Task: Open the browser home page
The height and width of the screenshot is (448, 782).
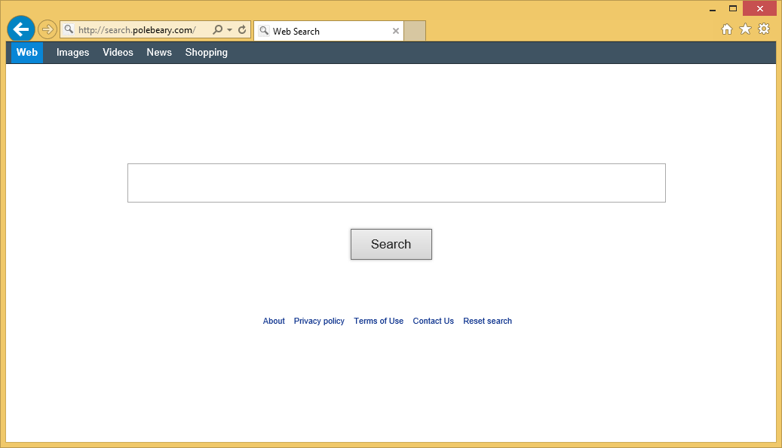Action: point(726,29)
